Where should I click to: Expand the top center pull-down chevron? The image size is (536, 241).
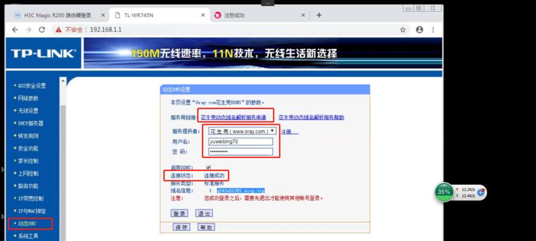268,3
